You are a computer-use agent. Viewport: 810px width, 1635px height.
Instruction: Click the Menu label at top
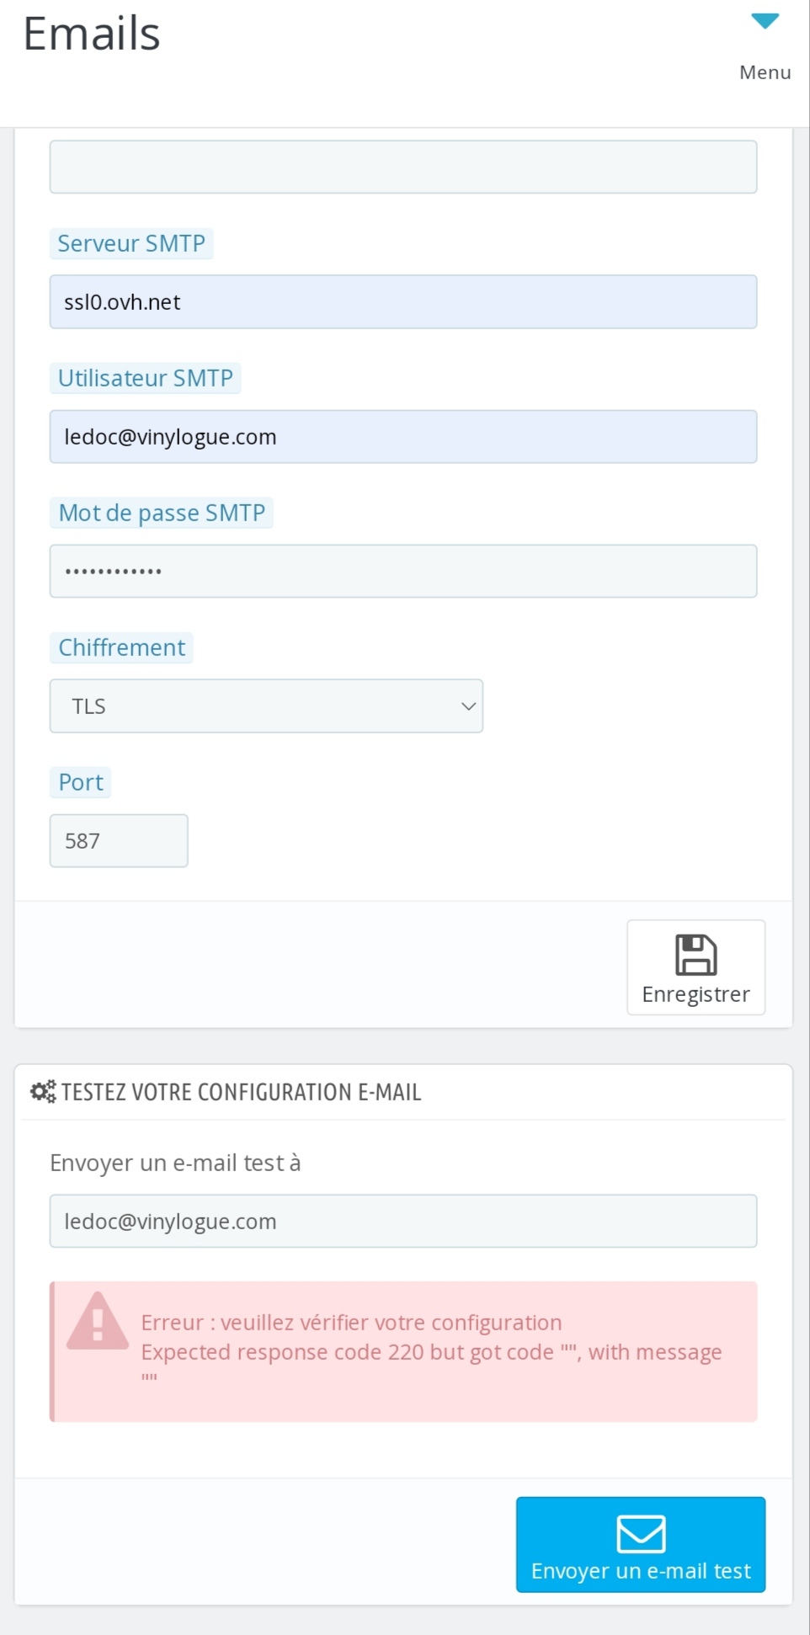pyautogui.click(x=765, y=72)
